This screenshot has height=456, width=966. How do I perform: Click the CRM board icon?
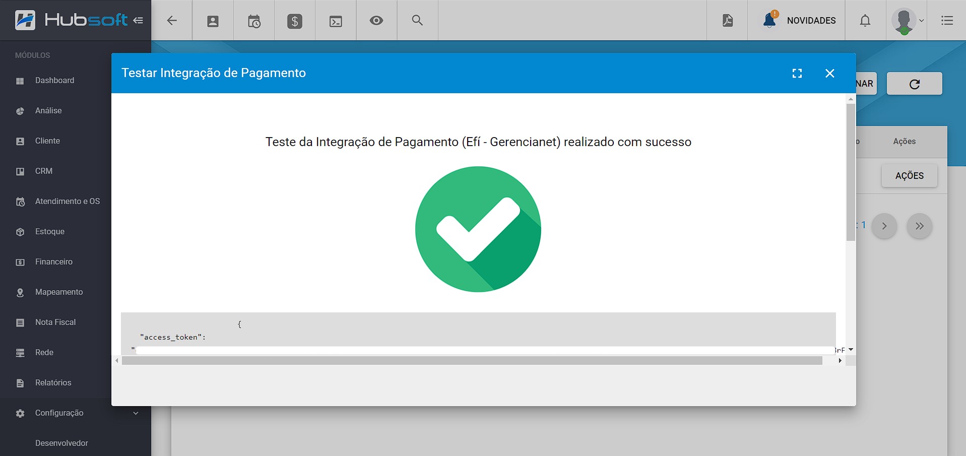click(20, 172)
